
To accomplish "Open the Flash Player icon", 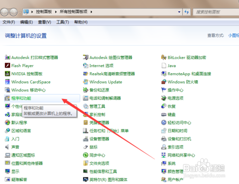I will 7,65.
